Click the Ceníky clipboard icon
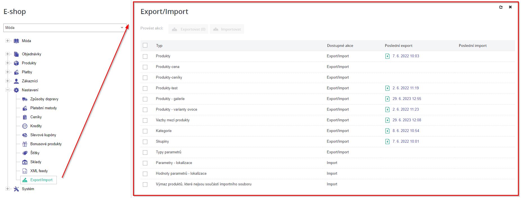 [25, 117]
